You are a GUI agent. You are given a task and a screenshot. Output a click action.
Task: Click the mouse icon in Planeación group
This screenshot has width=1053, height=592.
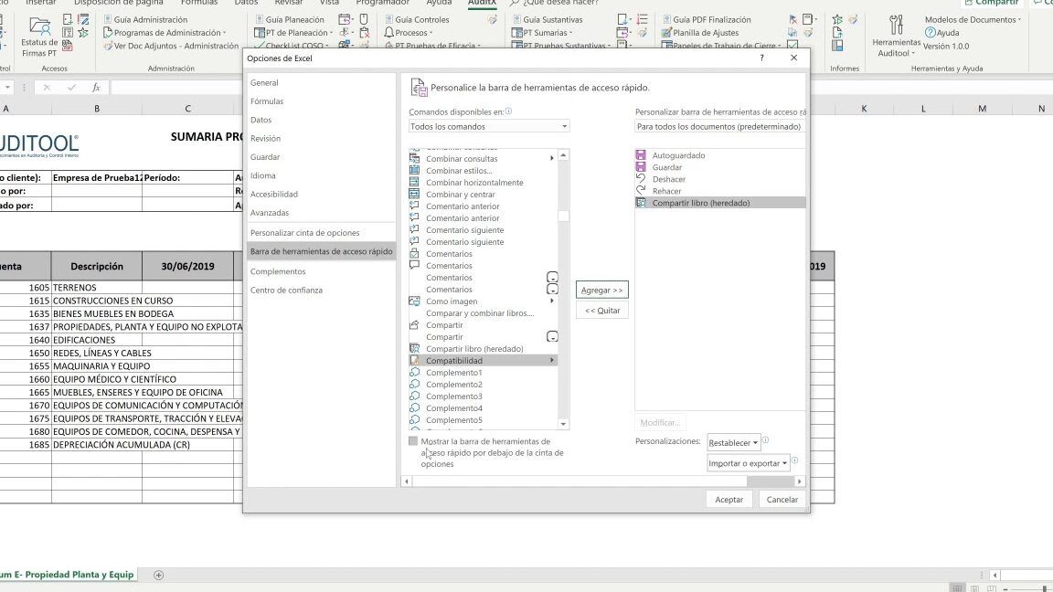364,19
